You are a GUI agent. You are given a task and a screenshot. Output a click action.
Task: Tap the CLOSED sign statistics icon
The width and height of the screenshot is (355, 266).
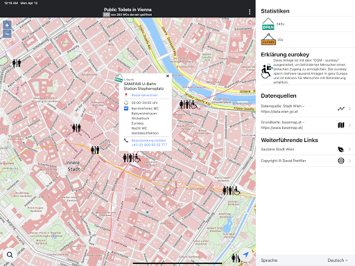point(268,39)
